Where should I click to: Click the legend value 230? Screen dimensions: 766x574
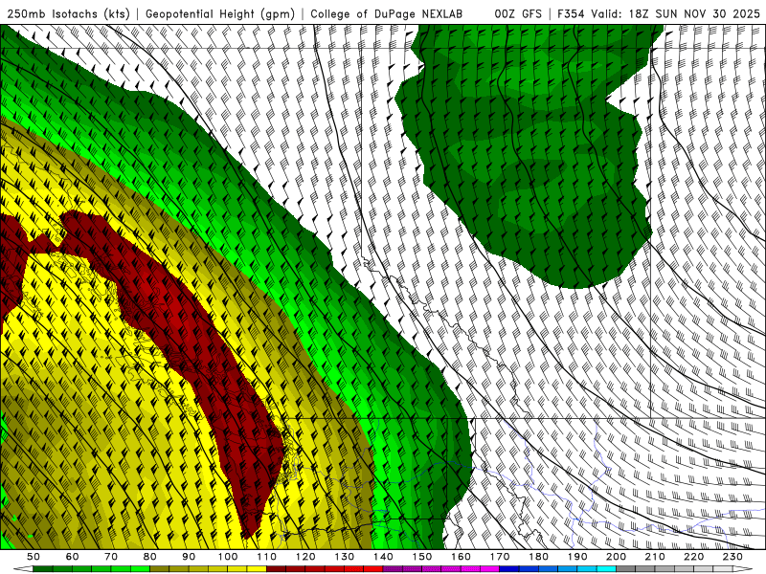point(732,557)
